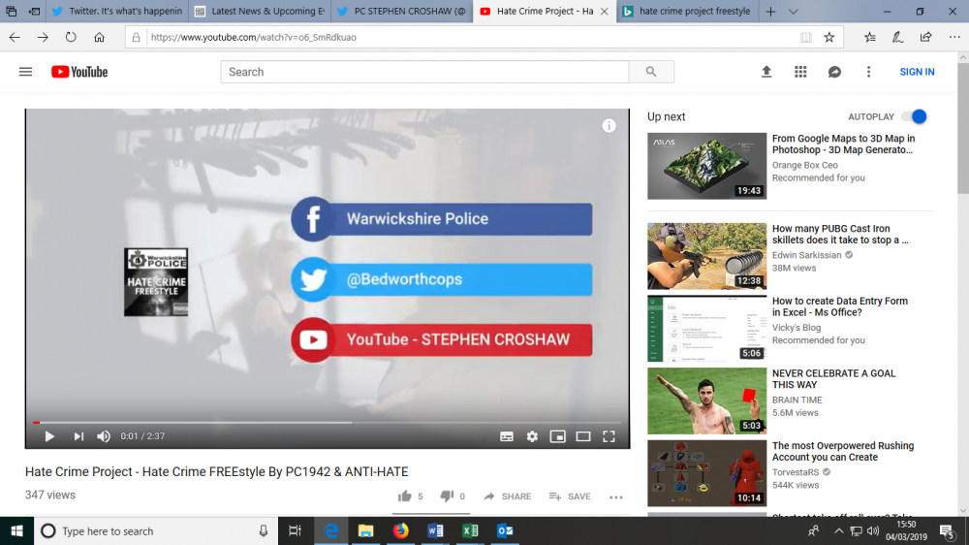Viewport: 969px width, 545px height.
Task: Open YouTube settings three-dot menu
Action: click(x=868, y=72)
